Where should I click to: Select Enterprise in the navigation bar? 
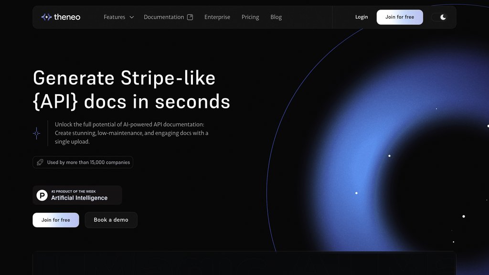pos(217,17)
